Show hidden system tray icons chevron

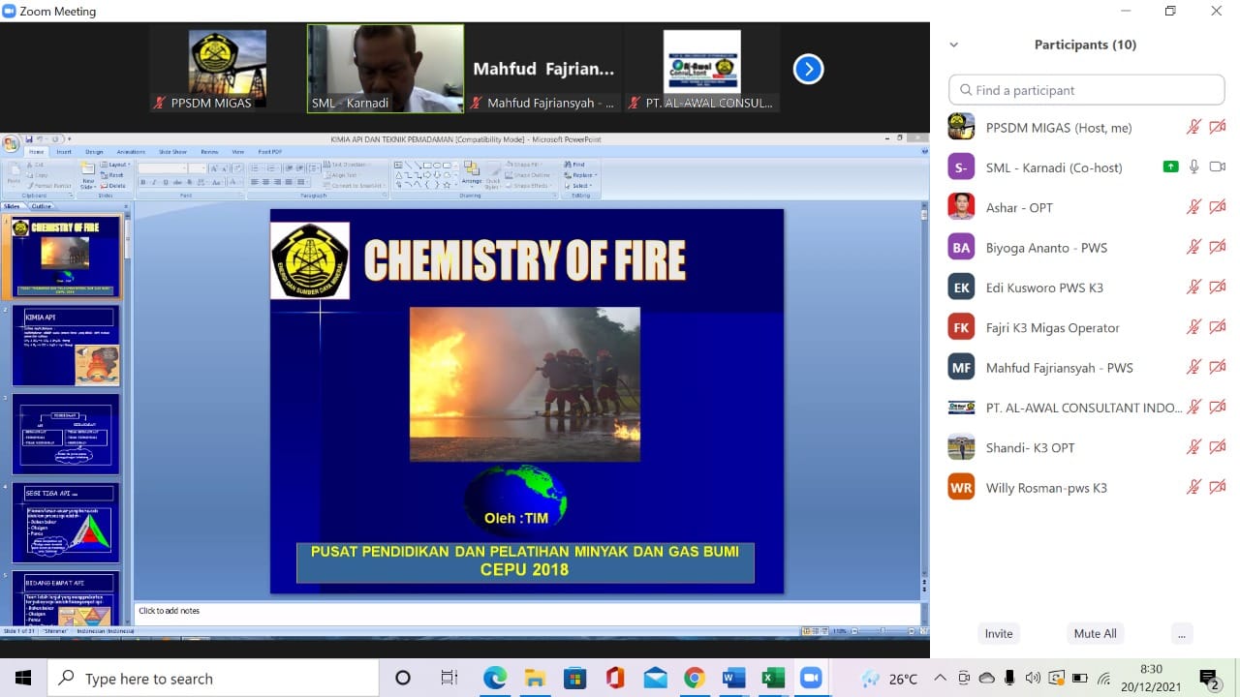(x=940, y=678)
